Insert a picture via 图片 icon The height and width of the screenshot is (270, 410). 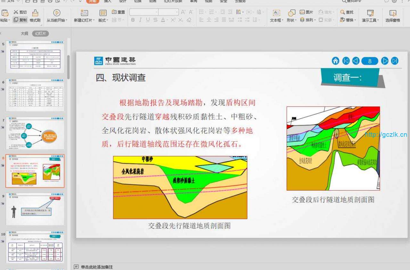[x=302, y=12]
